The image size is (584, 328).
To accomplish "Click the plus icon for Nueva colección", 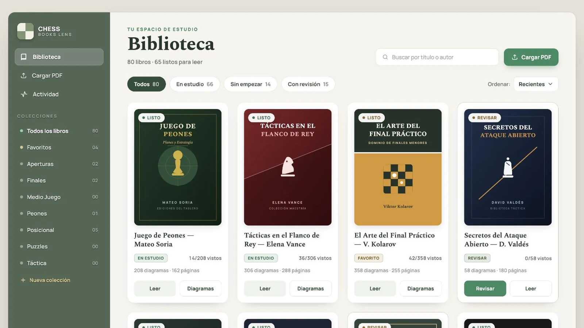I will coord(23,280).
